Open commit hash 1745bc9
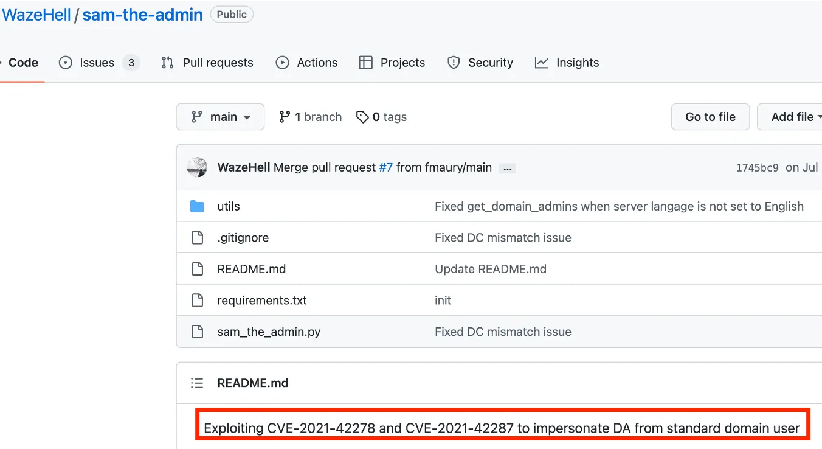 click(757, 168)
